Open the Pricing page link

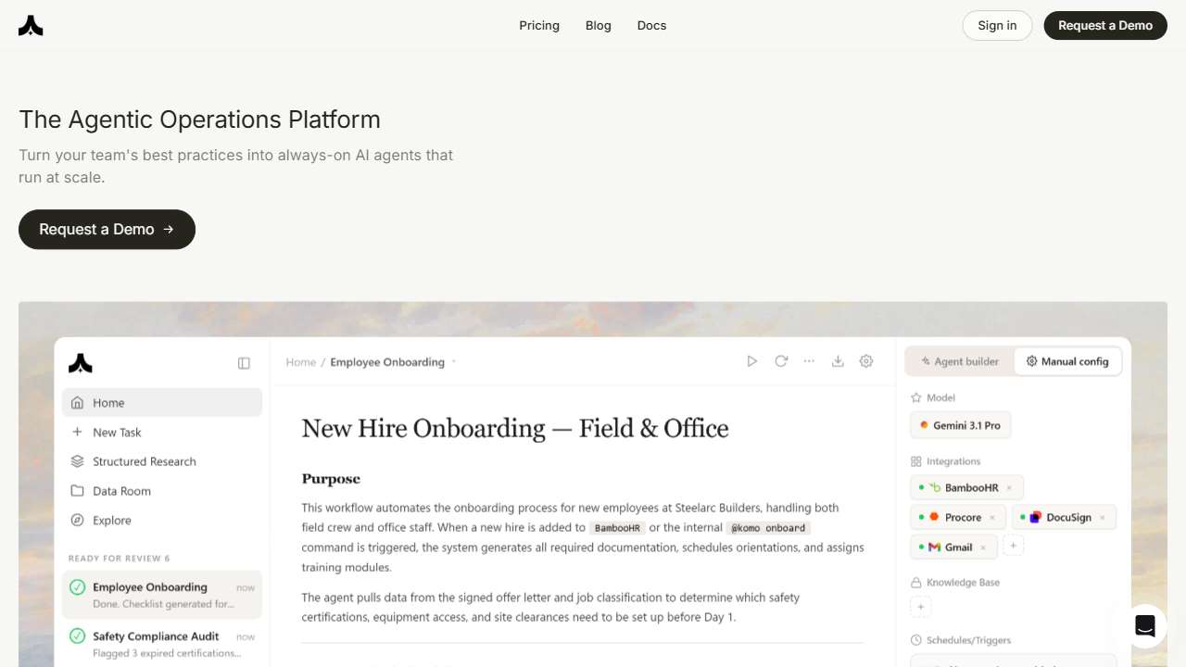539,25
